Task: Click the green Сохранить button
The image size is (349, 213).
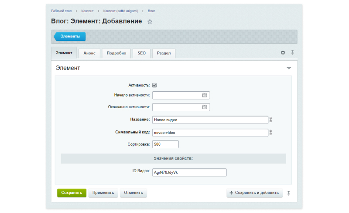Action: tap(72, 193)
